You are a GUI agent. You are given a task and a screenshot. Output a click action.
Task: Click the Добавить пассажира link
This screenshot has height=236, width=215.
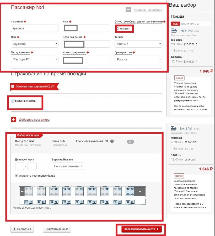(x=34, y=120)
